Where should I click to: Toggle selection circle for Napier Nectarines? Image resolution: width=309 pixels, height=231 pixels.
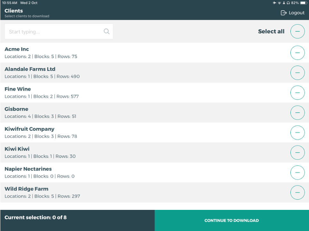[x=297, y=172]
